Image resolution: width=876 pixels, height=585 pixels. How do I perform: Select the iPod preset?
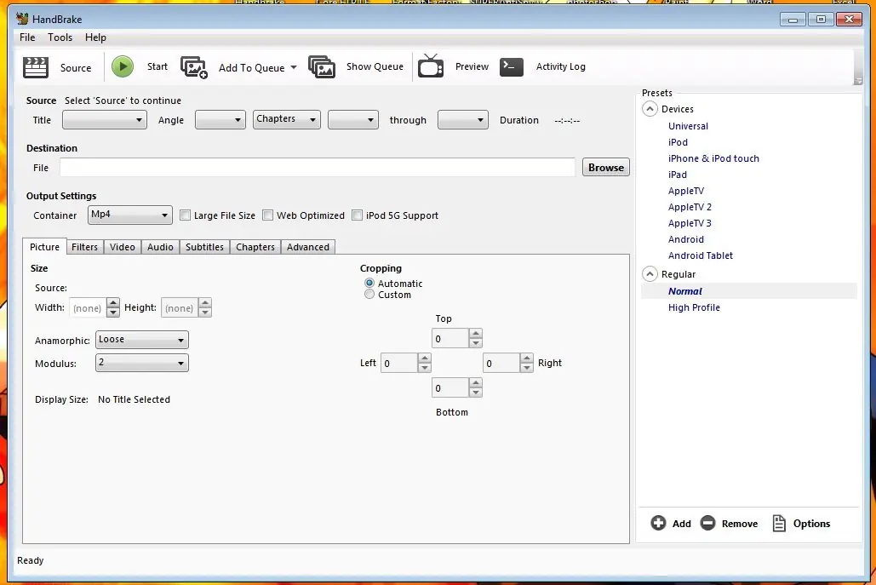coord(678,142)
